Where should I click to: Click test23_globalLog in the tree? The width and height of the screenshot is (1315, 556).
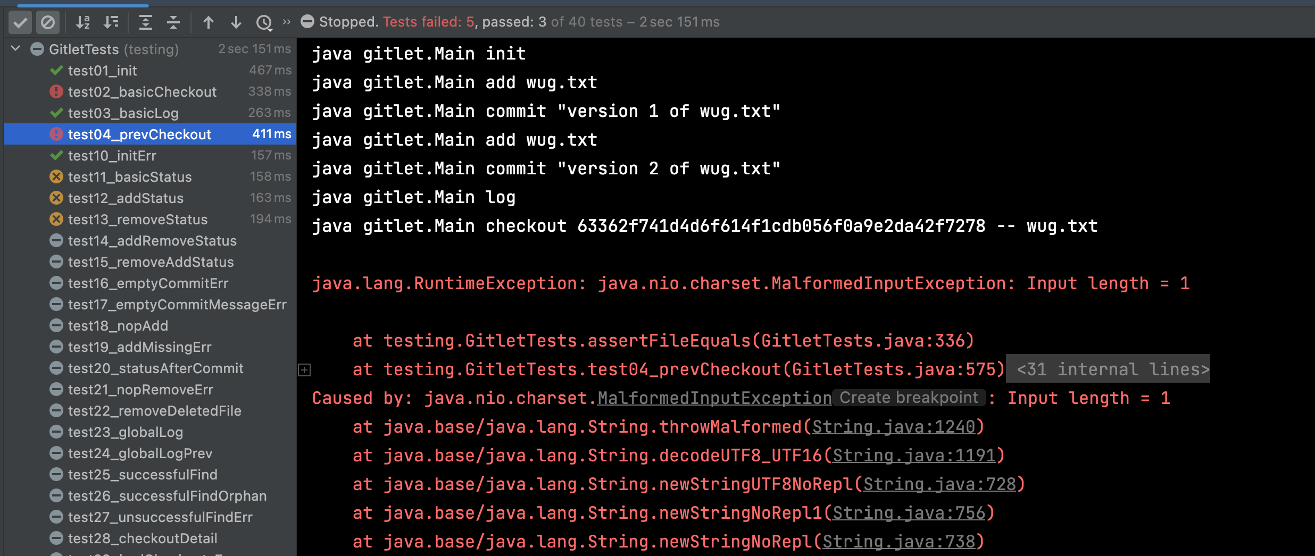125,432
